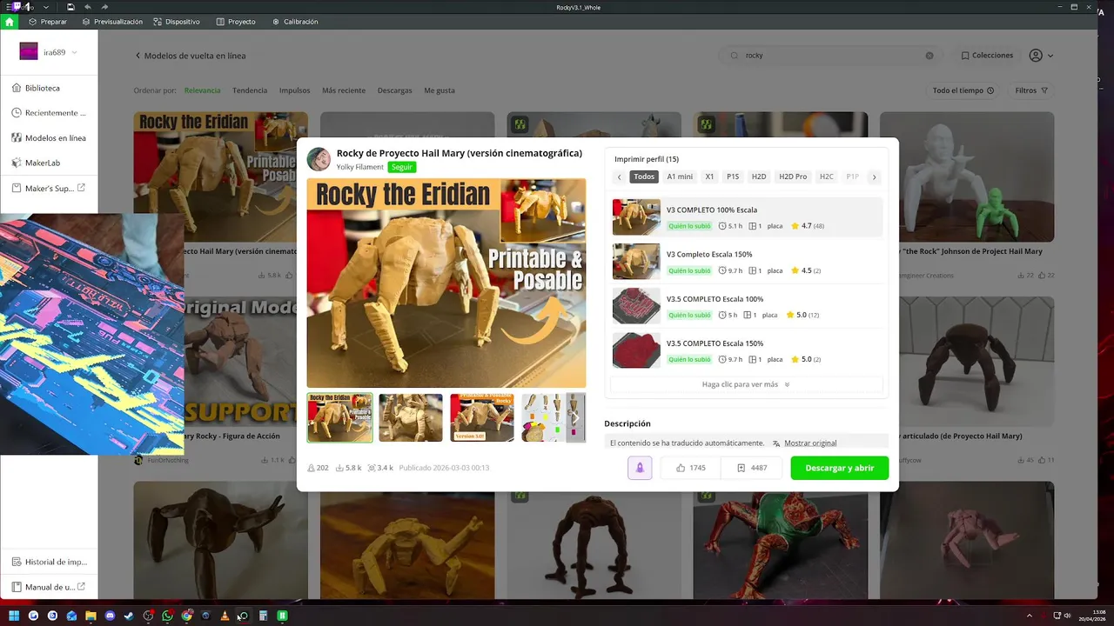Open the user profile menu at top right
Screen dimensions: 1114x626
click(1041, 56)
